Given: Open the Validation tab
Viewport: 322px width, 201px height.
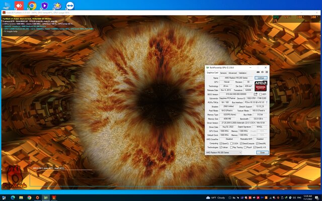Looking at the screenshot, I should (243, 72).
